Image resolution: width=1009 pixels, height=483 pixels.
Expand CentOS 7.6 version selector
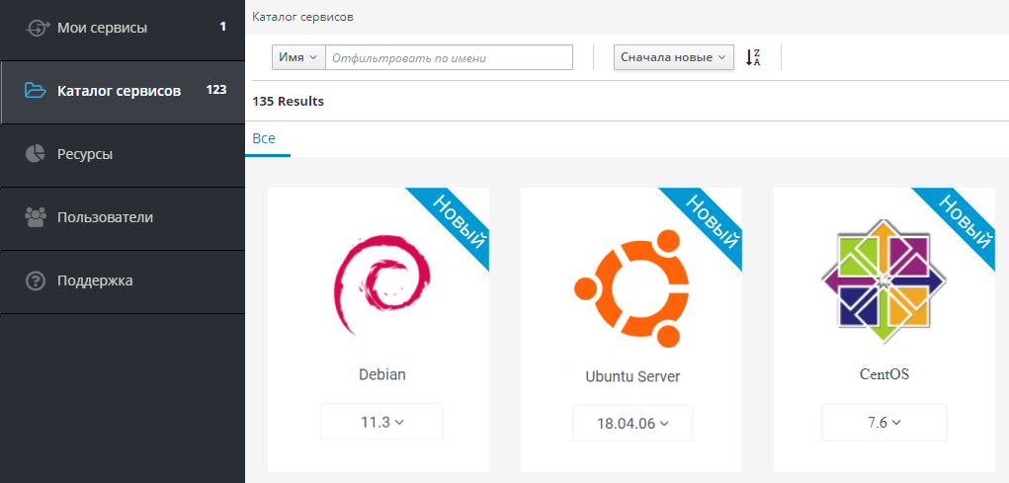(883, 423)
